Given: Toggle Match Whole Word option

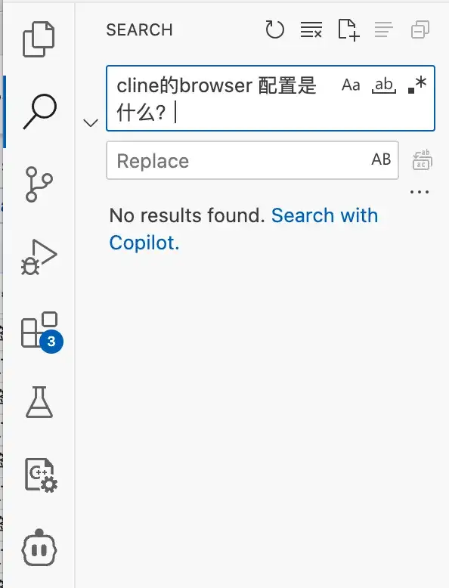Looking at the screenshot, I should (384, 85).
